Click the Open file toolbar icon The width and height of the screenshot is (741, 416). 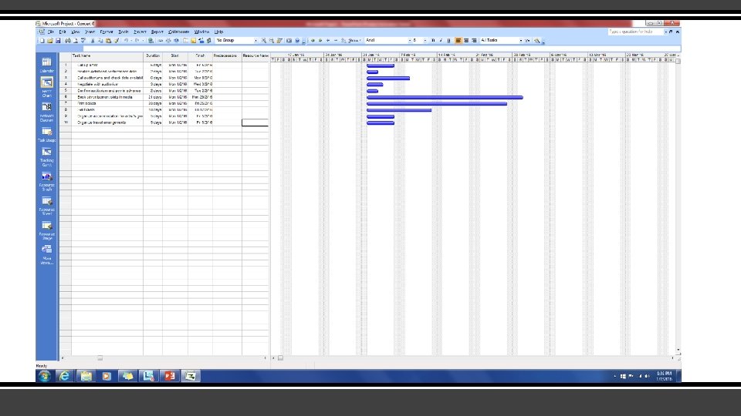tap(50, 41)
